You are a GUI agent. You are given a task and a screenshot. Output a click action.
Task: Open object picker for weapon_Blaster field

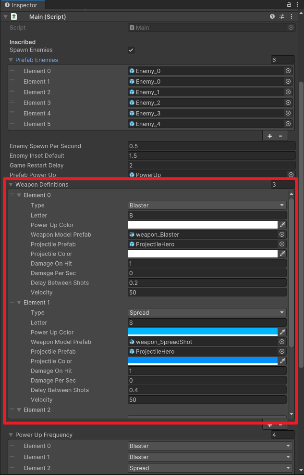pyautogui.click(x=282, y=234)
